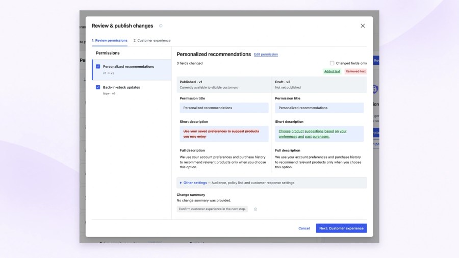Click "Confirm customer experience in the next step." note
Viewport: 459px width, 258px height.
pyautogui.click(x=212, y=209)
